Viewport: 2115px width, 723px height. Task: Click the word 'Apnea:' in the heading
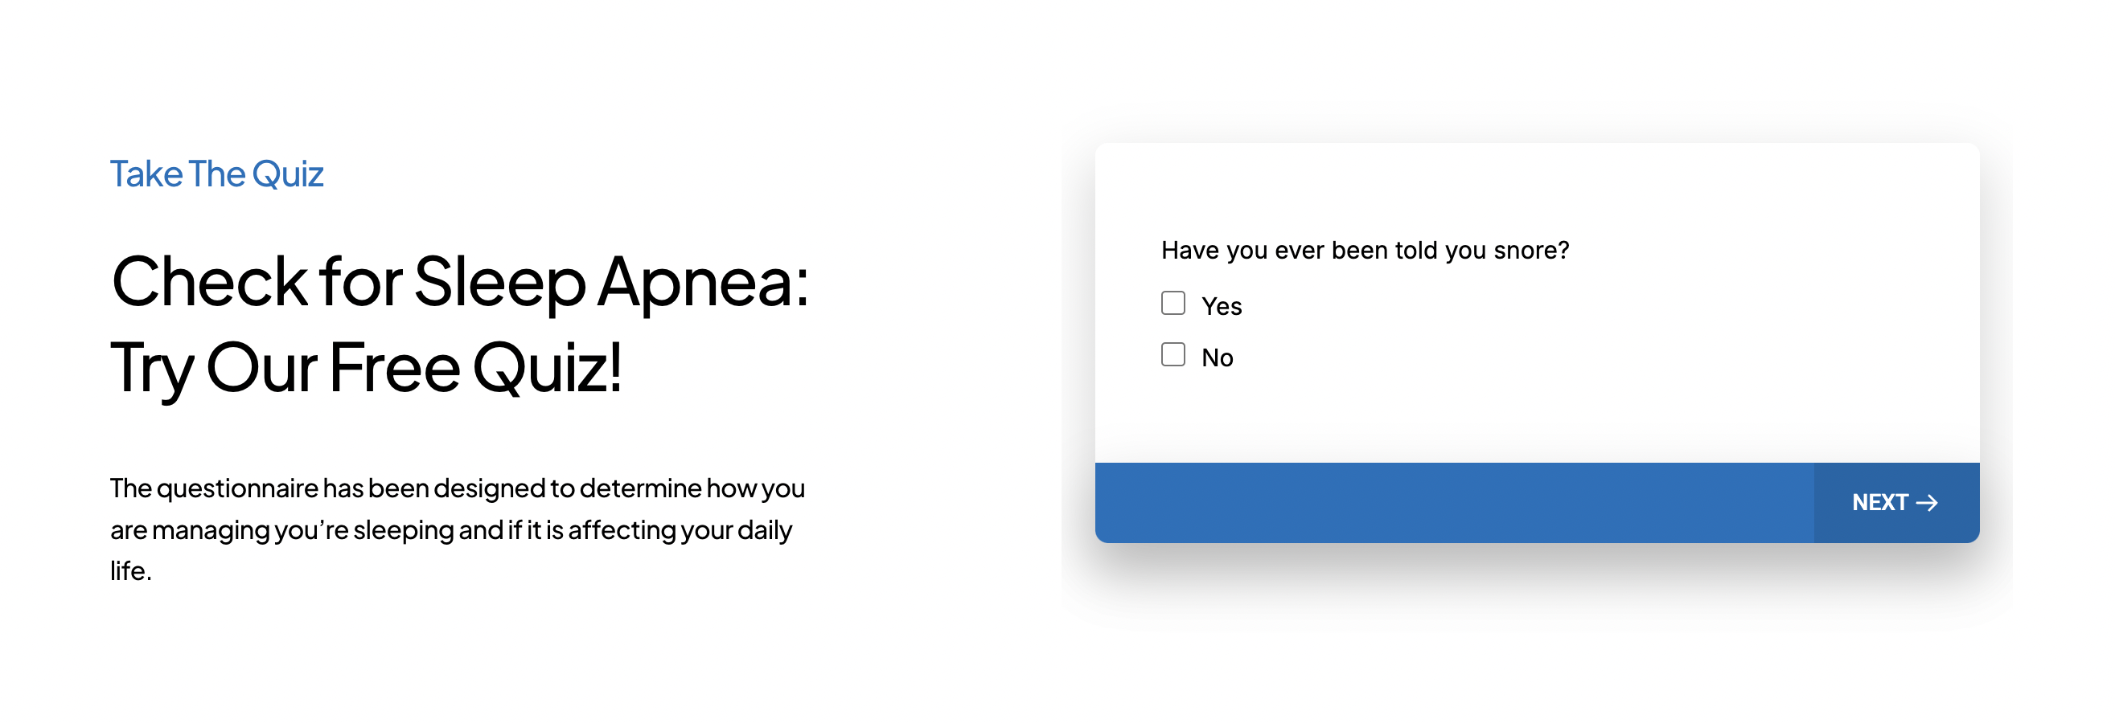(703, 281)
